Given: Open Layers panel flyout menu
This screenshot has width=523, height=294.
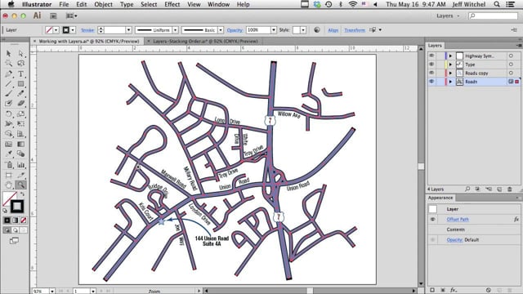Looking at the screenshot, I should (519, 46).
